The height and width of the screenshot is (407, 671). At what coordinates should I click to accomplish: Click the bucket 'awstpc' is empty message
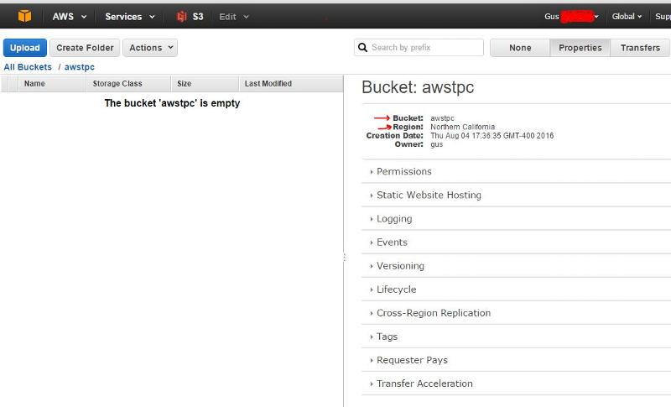pos(172,103)
